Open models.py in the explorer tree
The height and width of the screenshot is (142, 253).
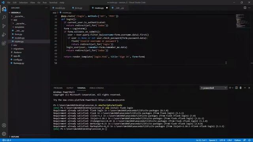click(19, 38)
